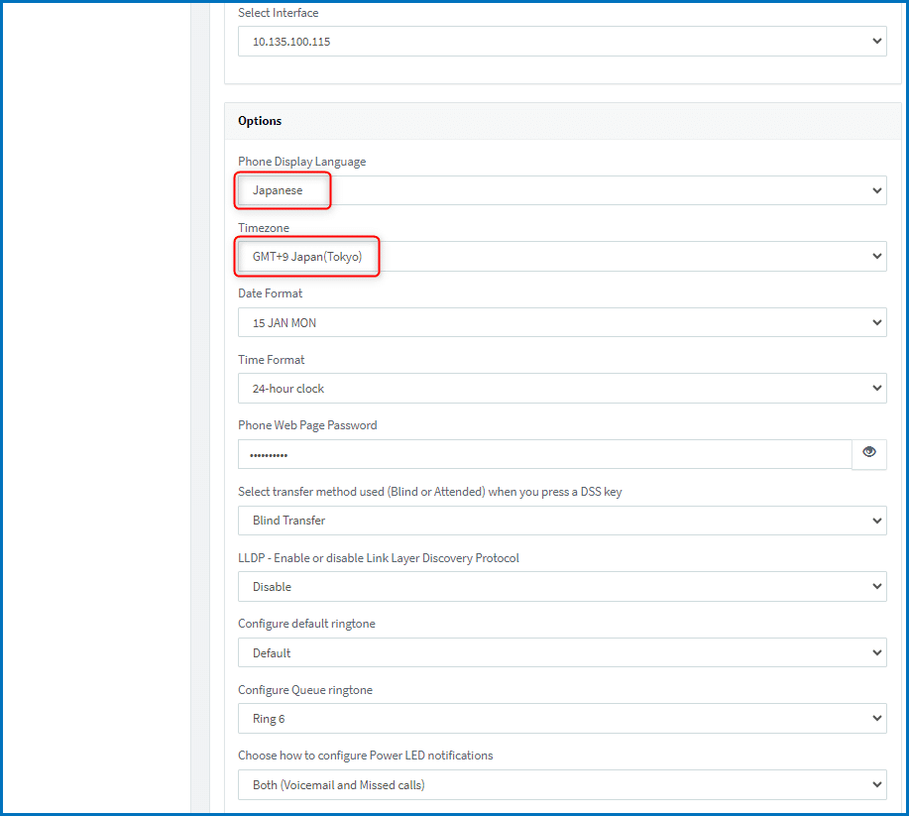Open the default ringtone dropdown

click(x=562, y=652)
